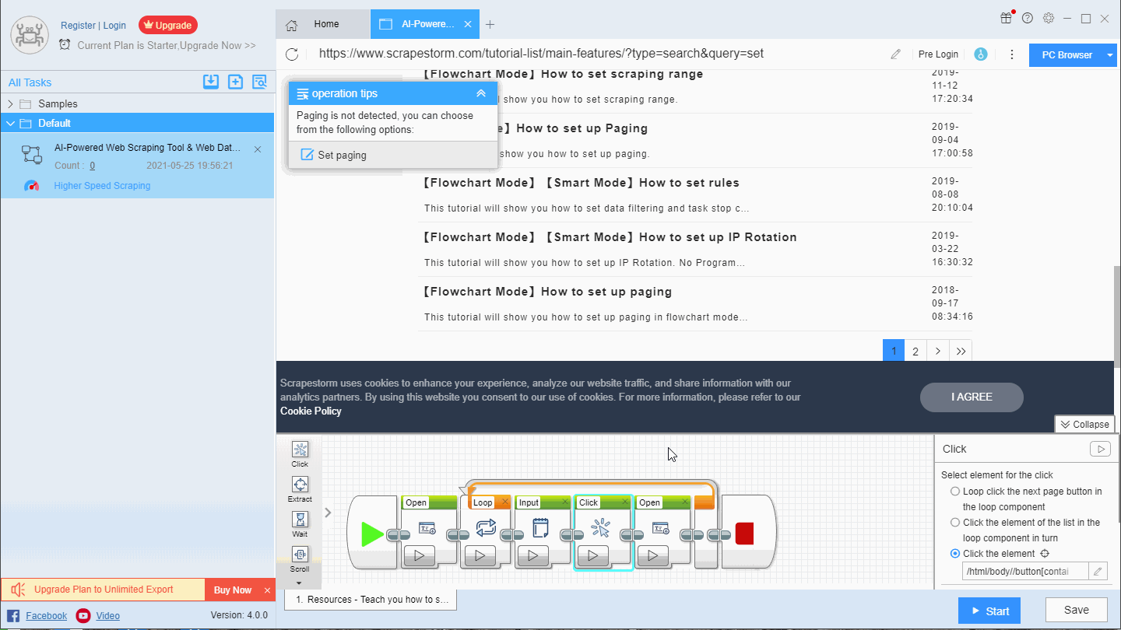Save the task with Save button
This screenshot has height=630, width=1121.
point(1077,610)
